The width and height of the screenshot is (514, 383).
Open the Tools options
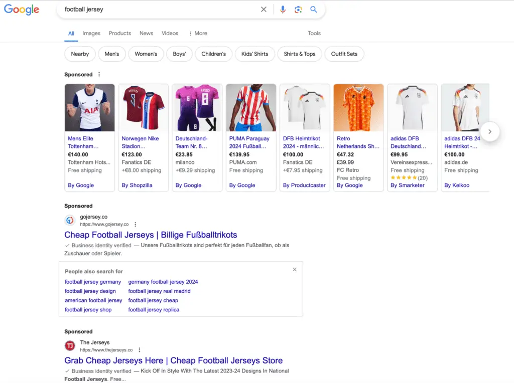tap(314, 33)
